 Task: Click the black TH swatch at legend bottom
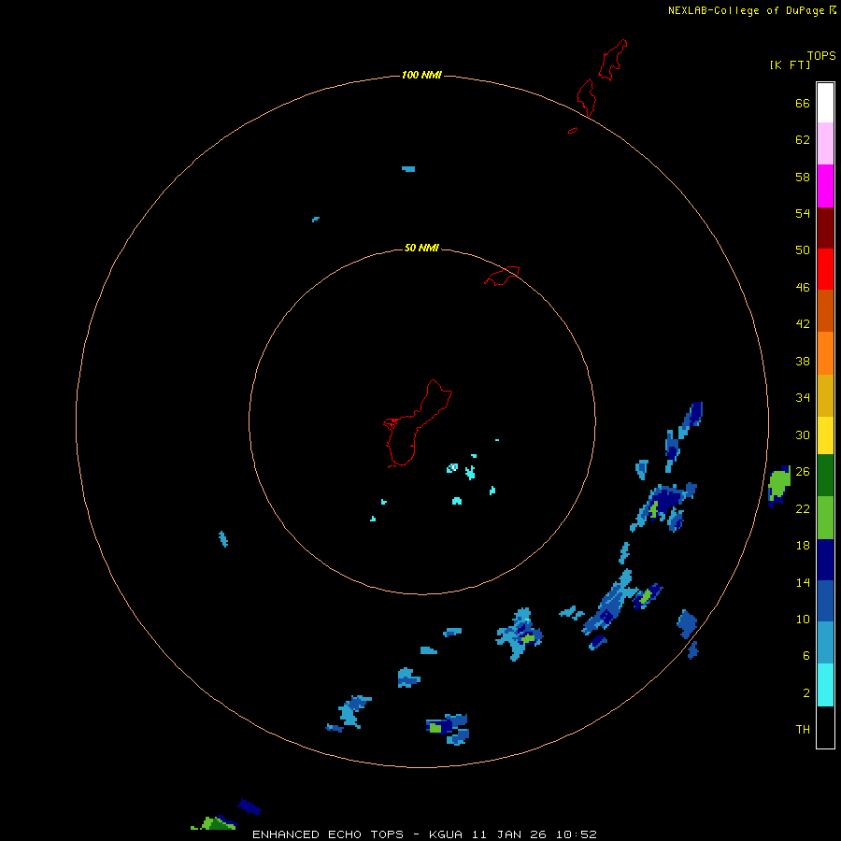point(825,727)
